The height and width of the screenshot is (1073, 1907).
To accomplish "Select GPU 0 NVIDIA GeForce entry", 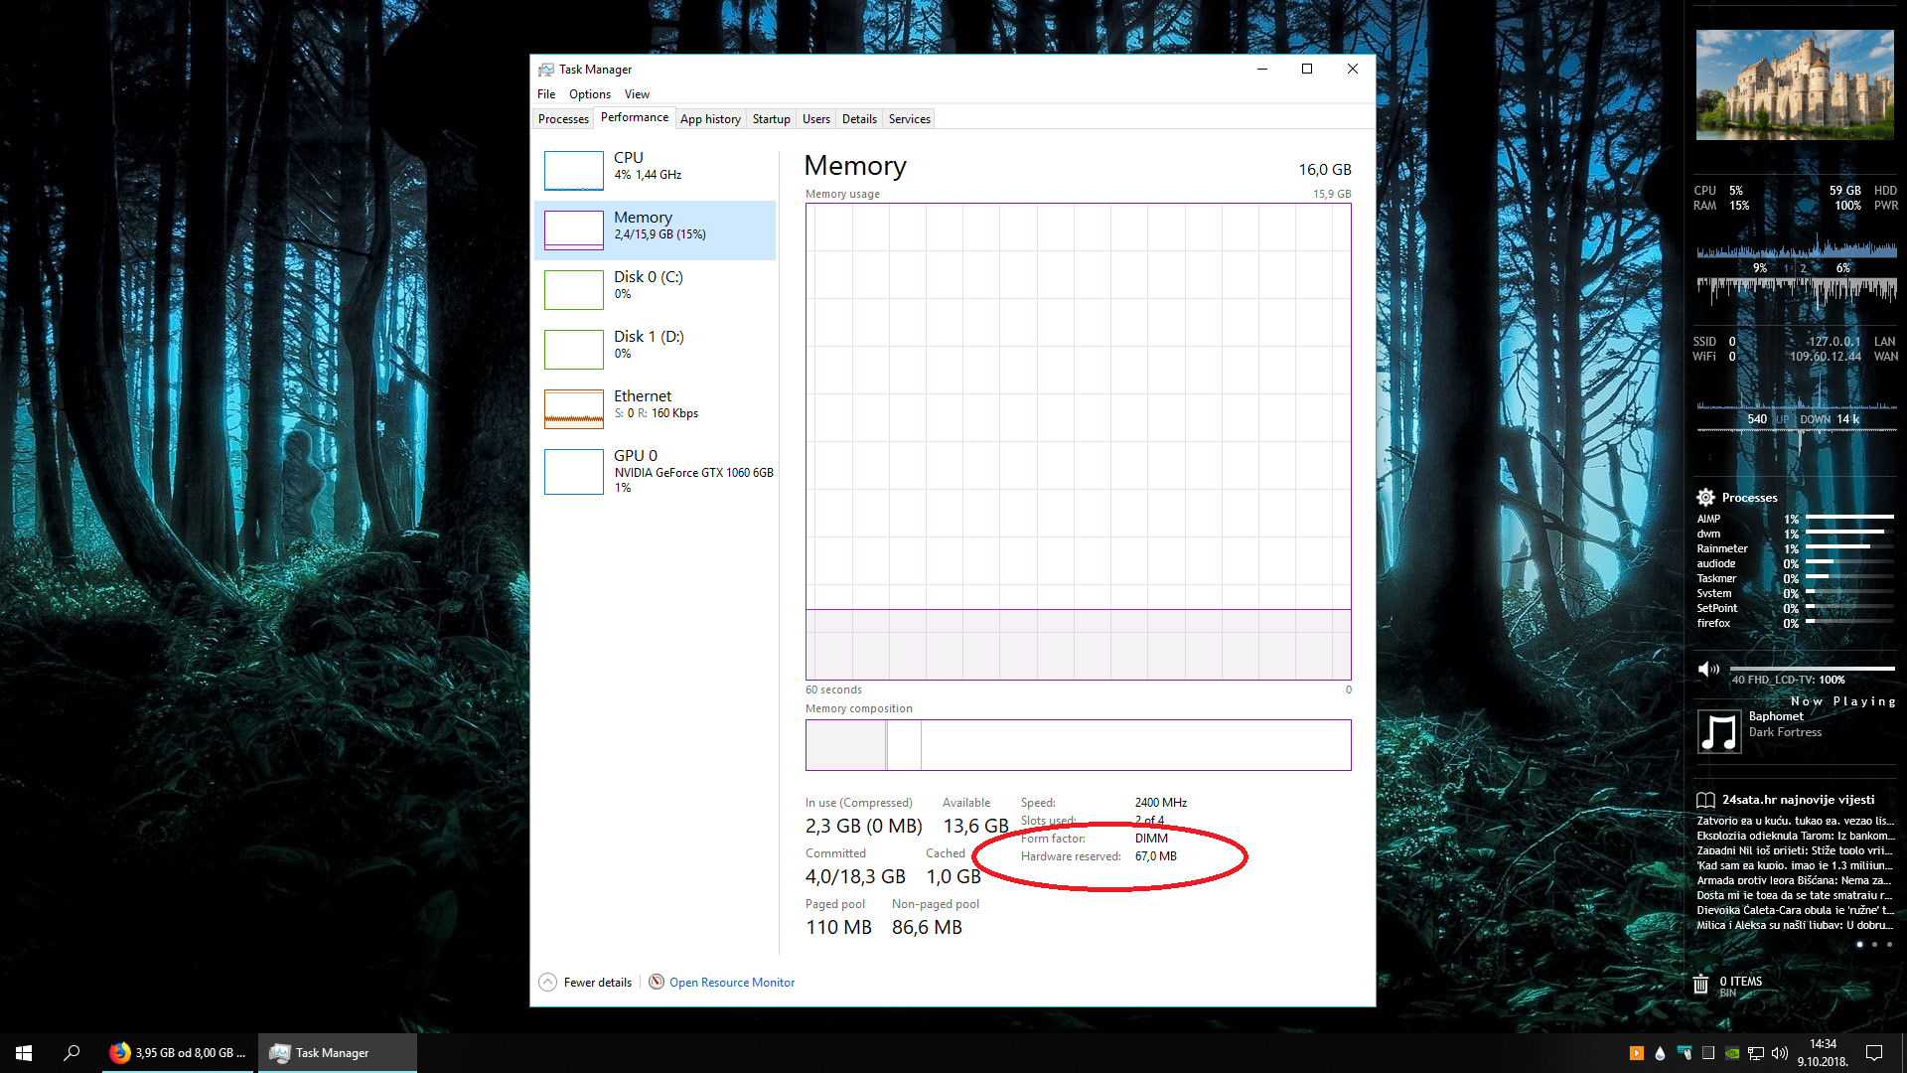I will pos(656,471).
